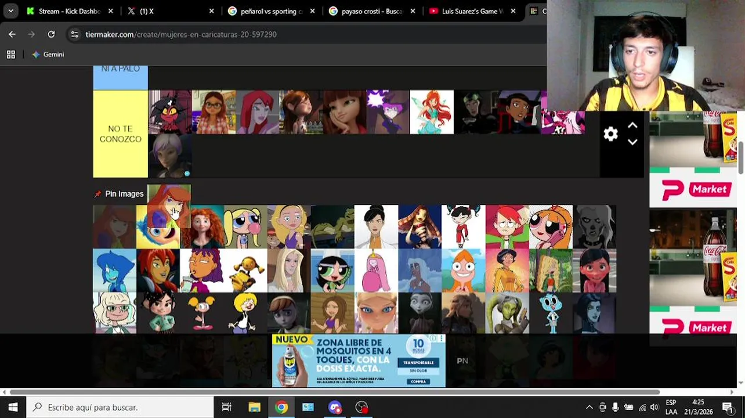The width and height of the screenshot is (745, 418).
Task: Close the Luis Suarez's Game tab
Action: pos(513,11)
